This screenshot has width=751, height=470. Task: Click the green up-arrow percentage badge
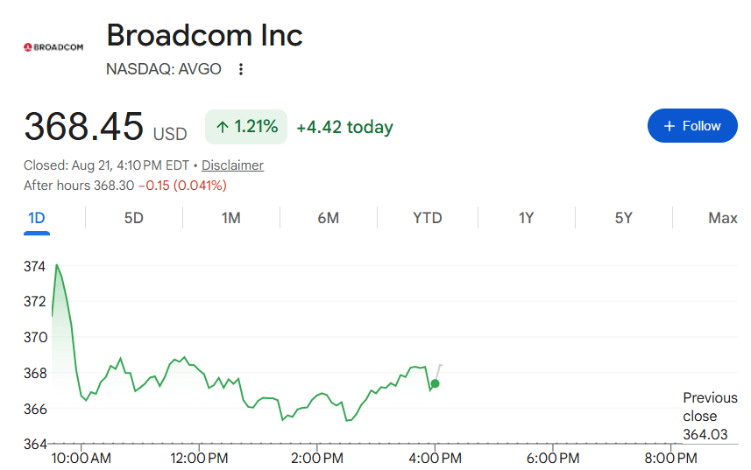click(x=246, y=127)
